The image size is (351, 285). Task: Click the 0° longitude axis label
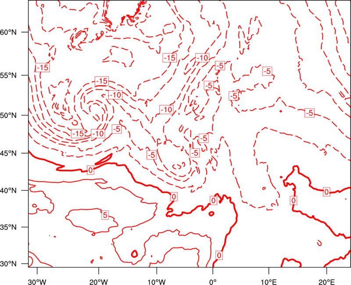tap(212, 281)
